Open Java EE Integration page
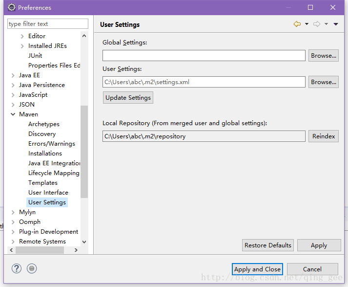Screen dimensions: 348x287 54,163
